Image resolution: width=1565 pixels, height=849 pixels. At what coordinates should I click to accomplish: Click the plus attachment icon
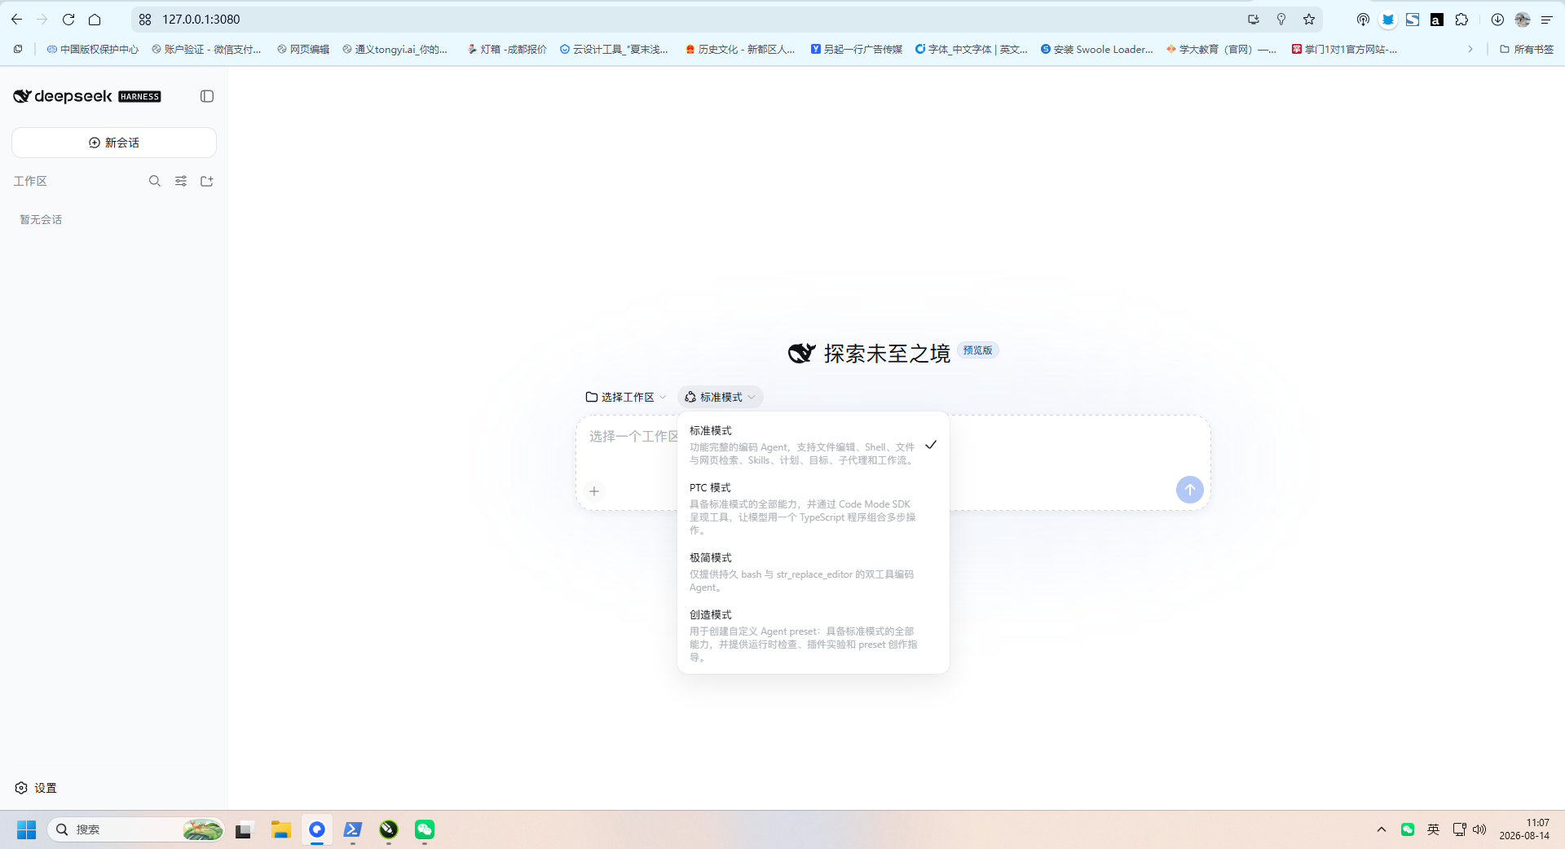point(594,491)
